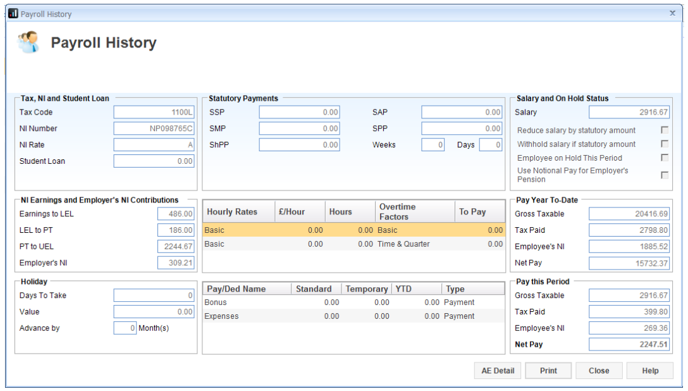Screen dimensions: 688x391
Task: Select the Advance by months field
Action: click(x=125, y=328)
